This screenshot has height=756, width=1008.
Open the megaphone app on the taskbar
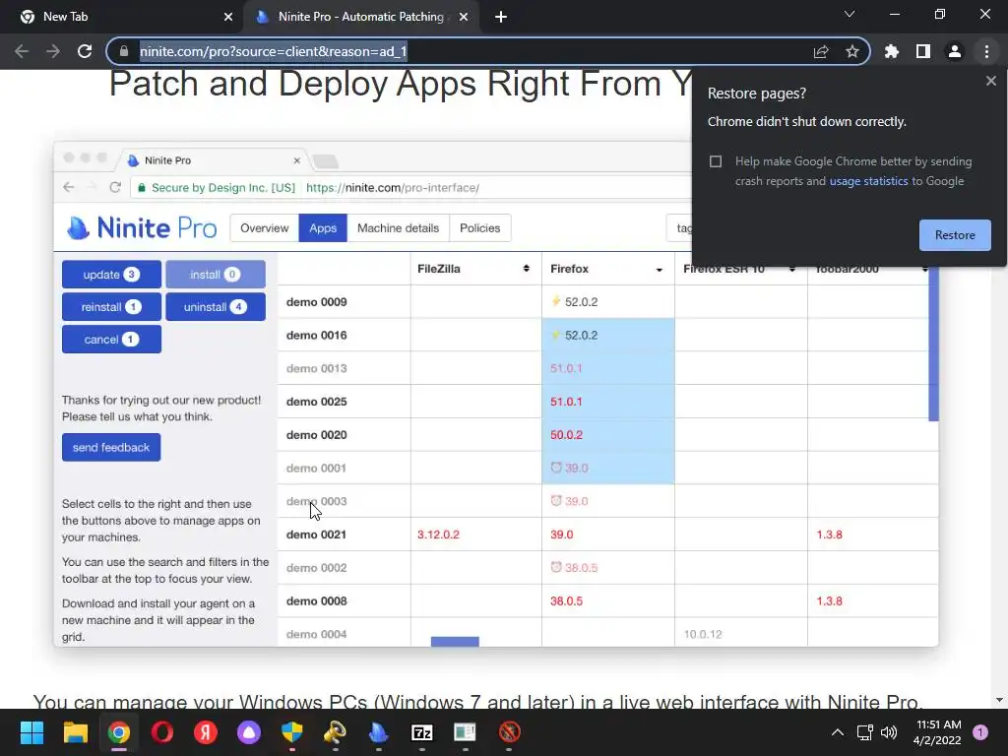tap(335, 732)
